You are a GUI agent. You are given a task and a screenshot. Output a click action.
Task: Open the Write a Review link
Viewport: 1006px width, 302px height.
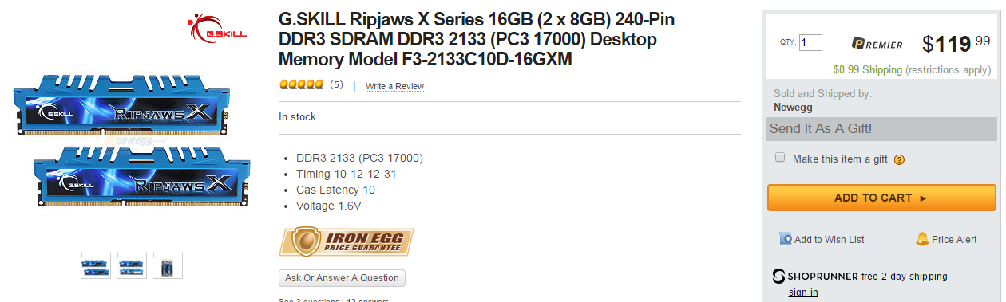(x=394, y=86)
